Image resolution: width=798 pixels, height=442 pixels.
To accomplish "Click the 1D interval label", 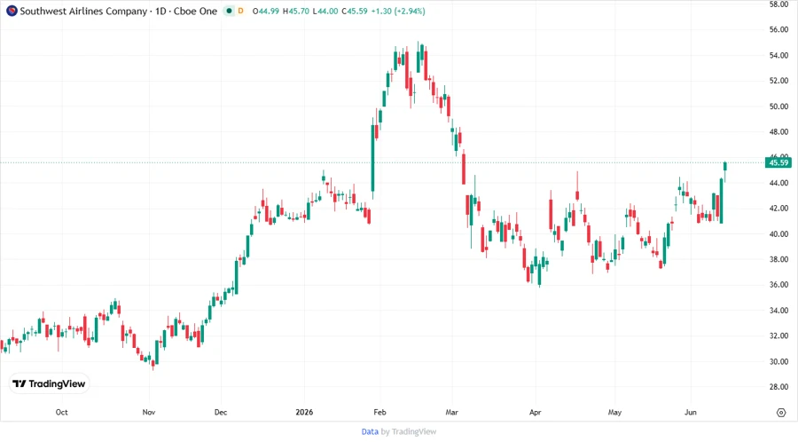I will [x=160, y=11].
